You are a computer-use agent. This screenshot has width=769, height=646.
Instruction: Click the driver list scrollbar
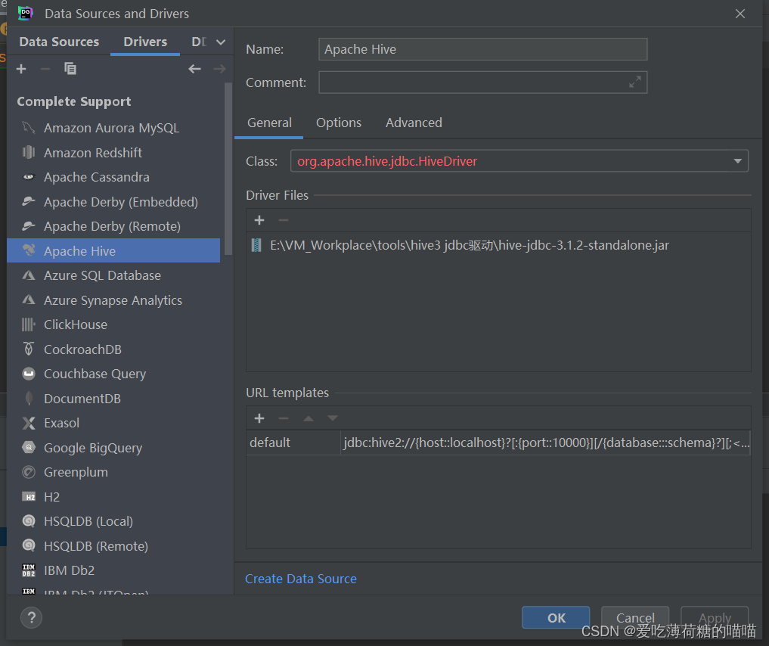[228, 169]
